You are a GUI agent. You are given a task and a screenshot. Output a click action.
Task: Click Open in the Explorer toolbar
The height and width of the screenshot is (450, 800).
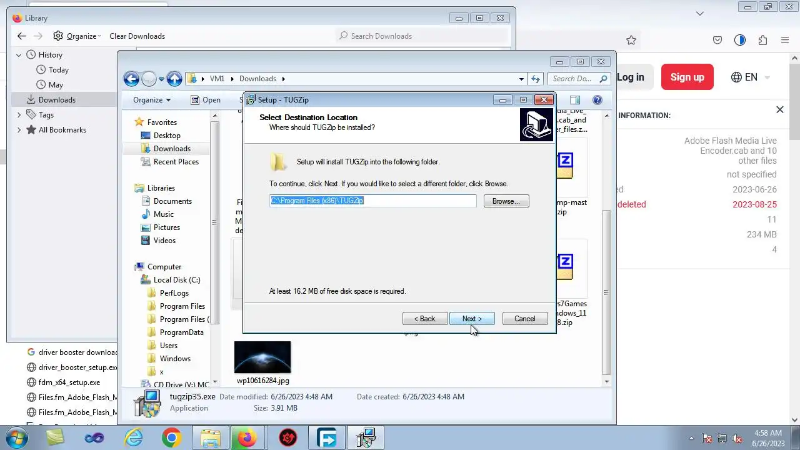tap(206, 100)
